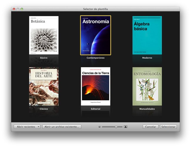
Task: Click the Manualidades template label
Action: pos(147,109)
